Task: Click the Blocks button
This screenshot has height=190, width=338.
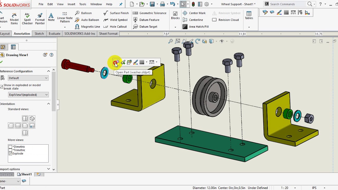Action: pos(175,16)
